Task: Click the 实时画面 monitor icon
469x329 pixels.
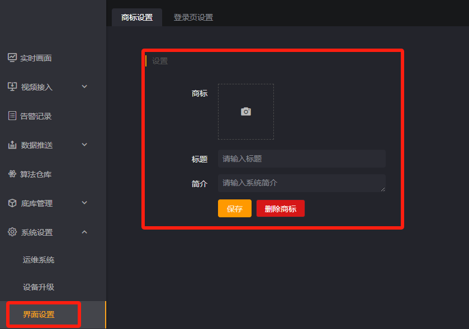Action: 12,58
